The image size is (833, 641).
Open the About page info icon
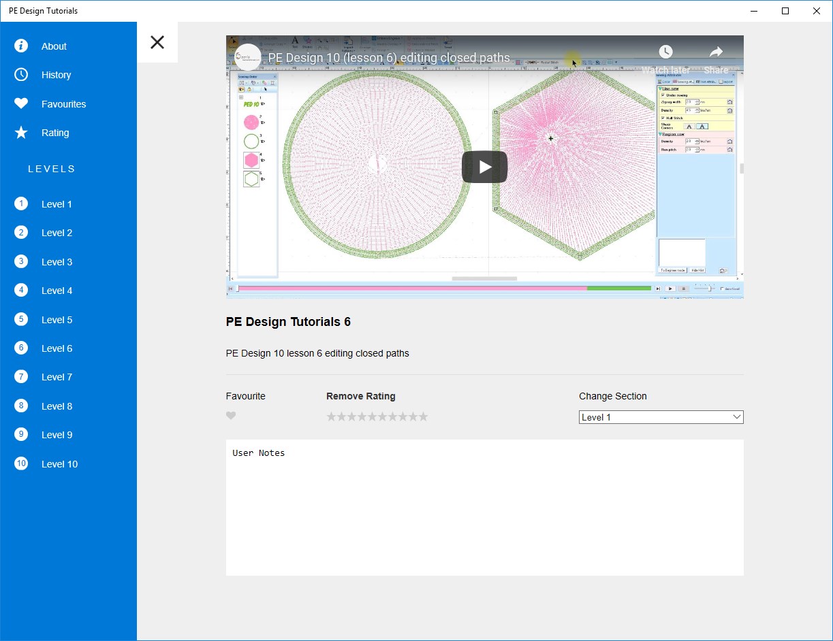[x=21, y=46]
